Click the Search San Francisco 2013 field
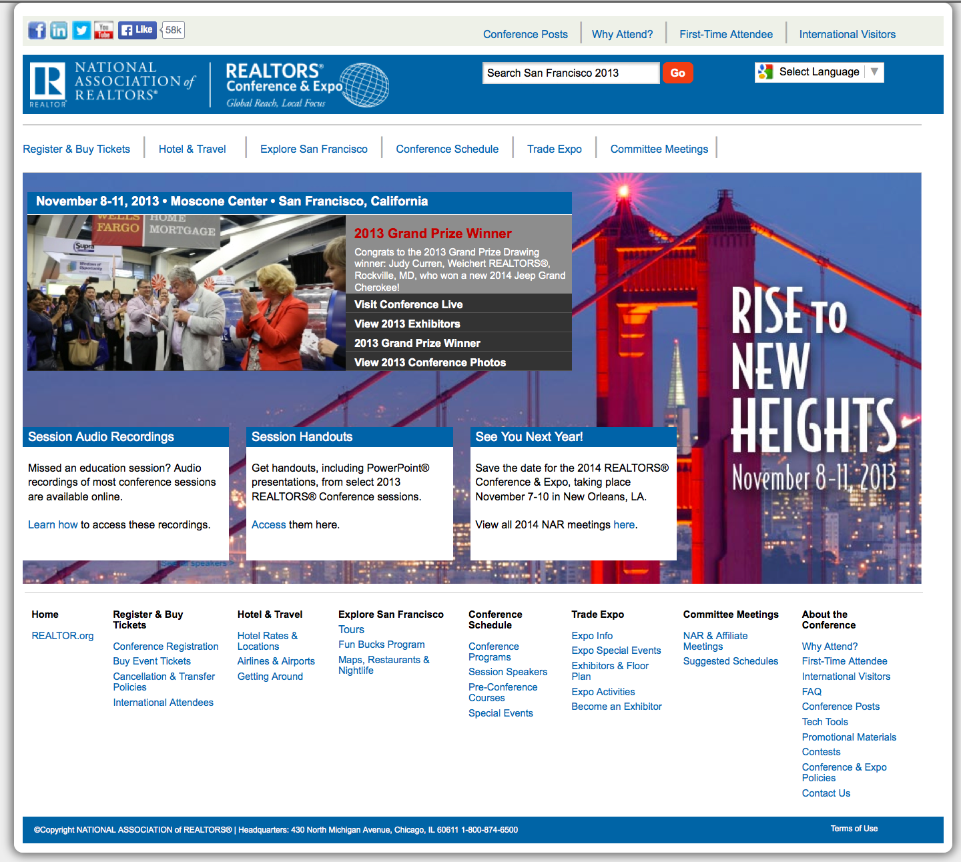This screenshot has width=961, height=862. tap(571, 73)
